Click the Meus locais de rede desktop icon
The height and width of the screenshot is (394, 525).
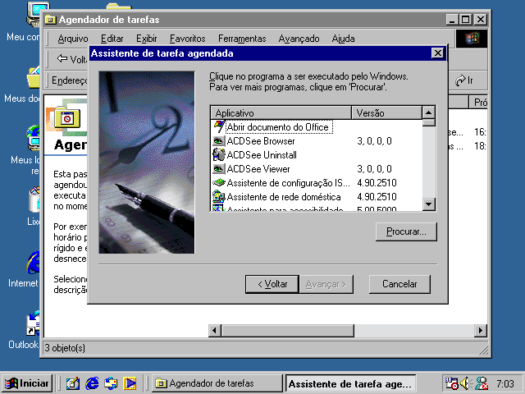click(x=34, y=138)
